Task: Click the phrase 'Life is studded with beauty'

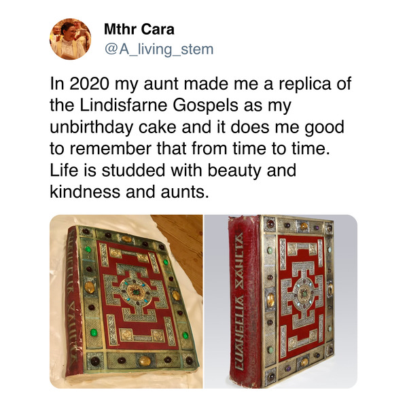Action: pyautogui.click(x=157, y=171)
